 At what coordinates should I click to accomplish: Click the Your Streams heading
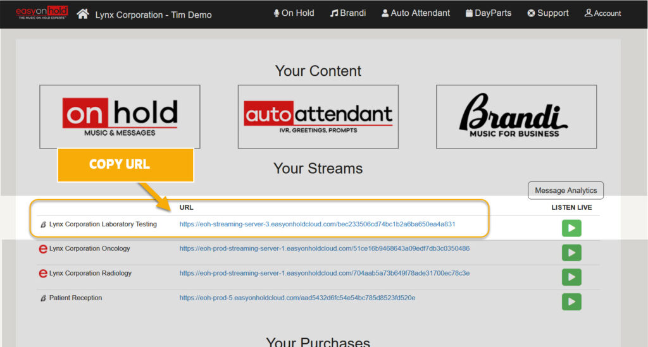(318, 168)
